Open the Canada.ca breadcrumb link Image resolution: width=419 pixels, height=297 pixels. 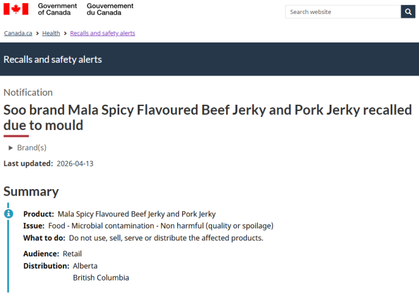(x=19, y=33)
